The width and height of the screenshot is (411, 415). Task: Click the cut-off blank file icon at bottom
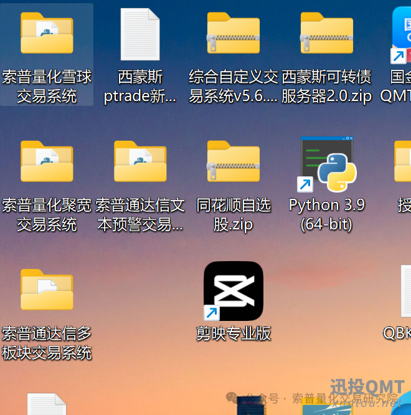(x=47, y=405)
